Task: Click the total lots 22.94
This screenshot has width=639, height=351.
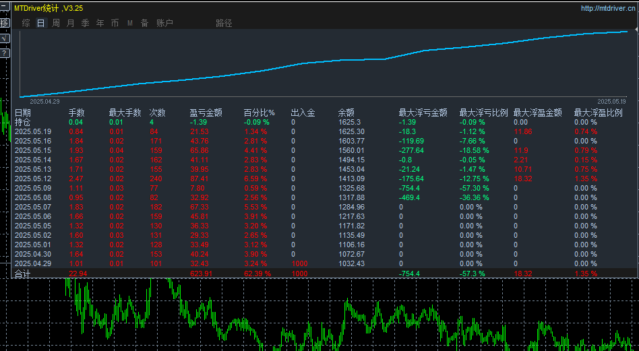Action: pos(78,274)
